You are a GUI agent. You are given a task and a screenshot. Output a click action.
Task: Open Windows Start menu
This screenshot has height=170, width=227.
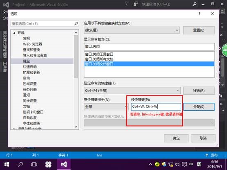pyautogui.click(x=7, y=164)
